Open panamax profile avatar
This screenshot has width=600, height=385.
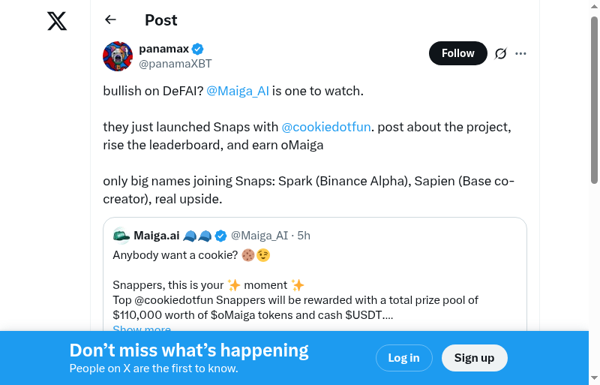click(x=118, y=56)
